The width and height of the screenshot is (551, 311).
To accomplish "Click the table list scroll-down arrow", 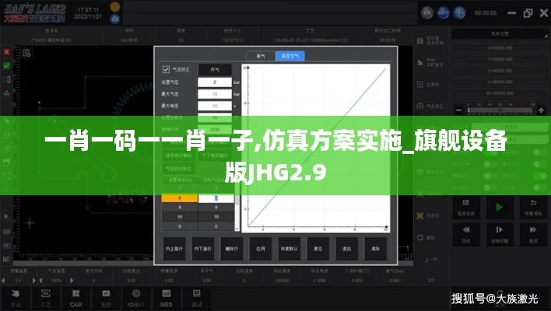I will pyautogui.click(x=237, y=229).
